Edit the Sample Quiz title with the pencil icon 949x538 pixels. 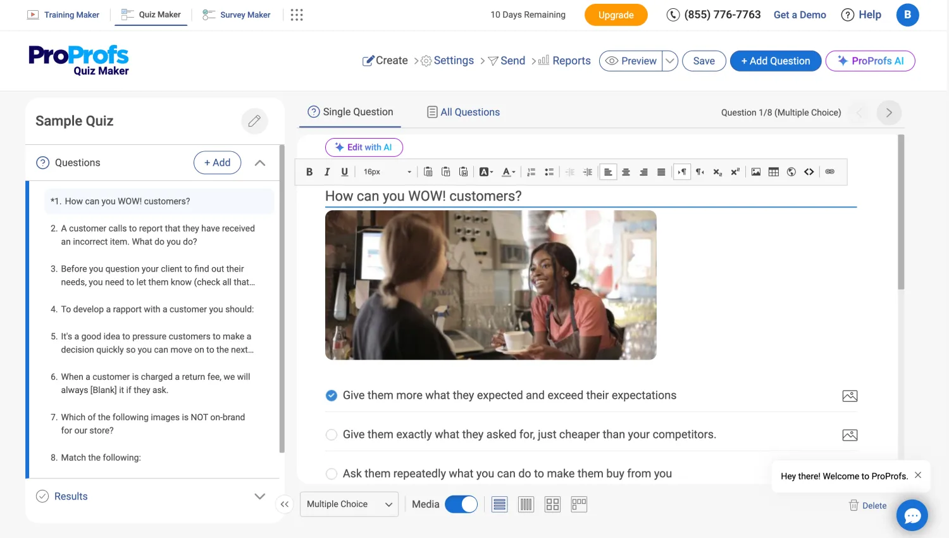(x=254, y=121)
